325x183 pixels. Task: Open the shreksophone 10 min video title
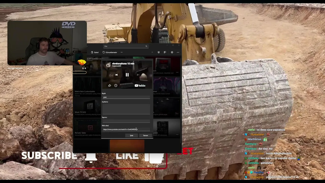pyautogui.click(x=123, y=64)
